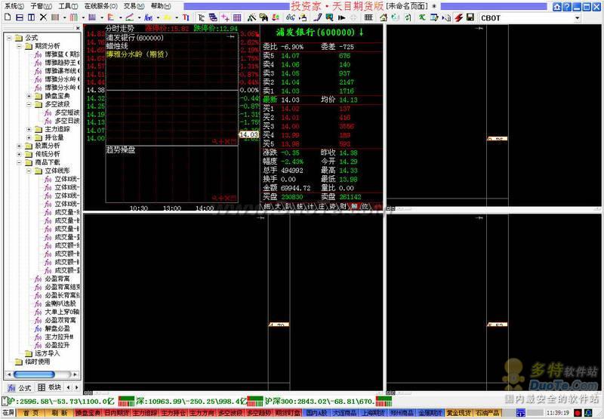Expand the 主力追踪 folder
The height and width of the screenshot is (419, 604).
[x=29, y=129]
